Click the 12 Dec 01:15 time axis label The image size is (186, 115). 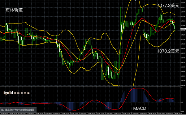click(x=135, y=113)
